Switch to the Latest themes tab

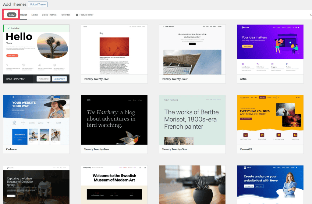(x=34, y=15)
